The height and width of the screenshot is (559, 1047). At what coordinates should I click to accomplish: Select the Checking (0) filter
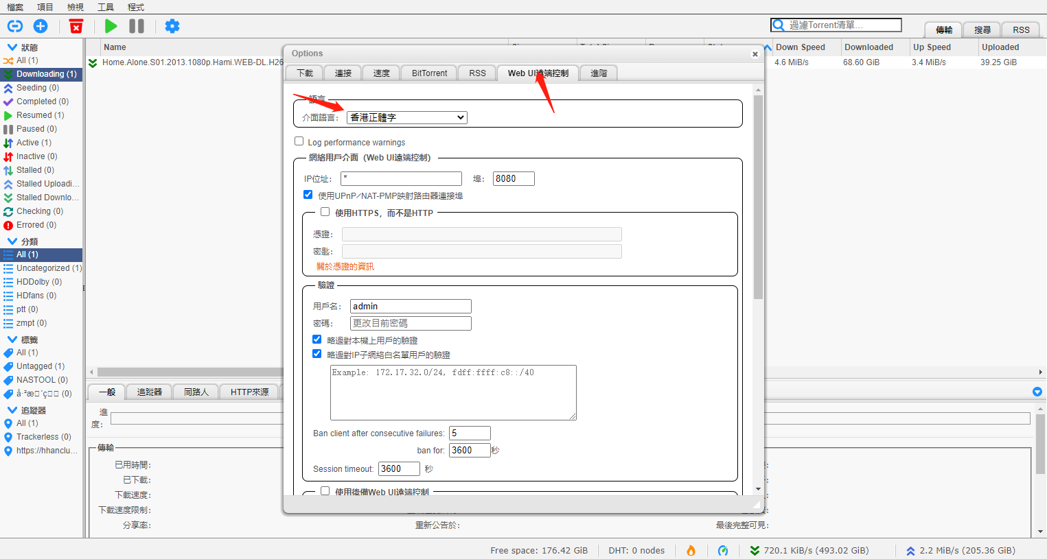coord(41,211)
